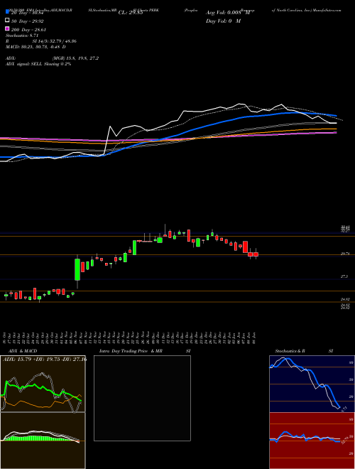The height and width of the screenshot is (469, 355).
Task: Click the 'ADX signal: SELL' line
Action: [x=38, y=64]
